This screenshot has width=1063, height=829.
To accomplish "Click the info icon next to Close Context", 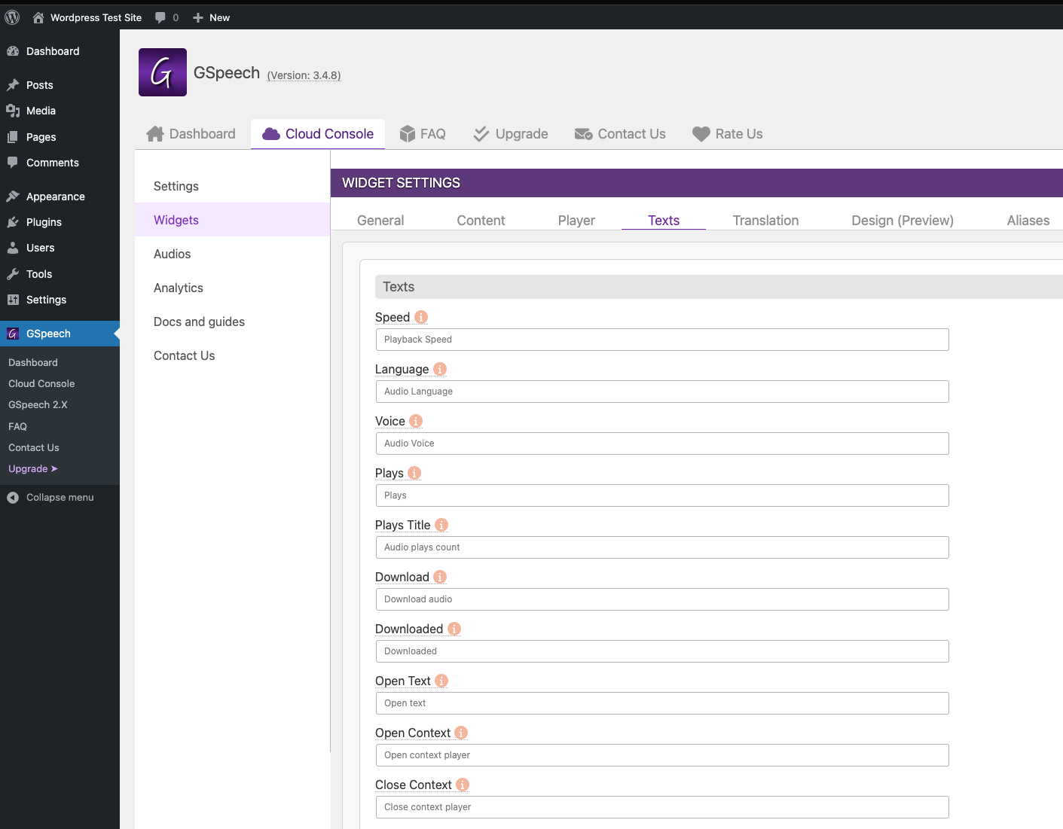I will pyautogui.click(x=463, y=785).
